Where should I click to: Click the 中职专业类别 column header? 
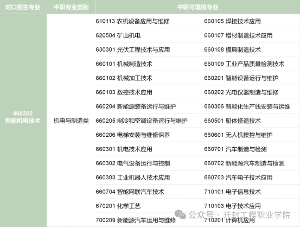(71, 7)
